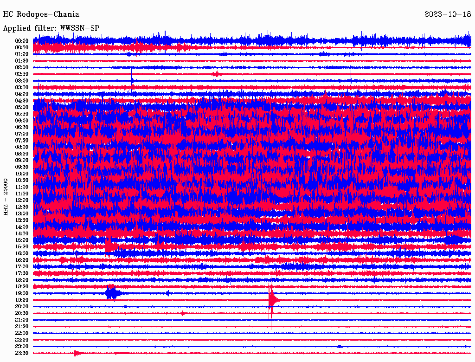Image resolution: width=475 pixels, height=362 pixels.
Task: Click the '04:00' time label
Action: click(x=22, y=94)
